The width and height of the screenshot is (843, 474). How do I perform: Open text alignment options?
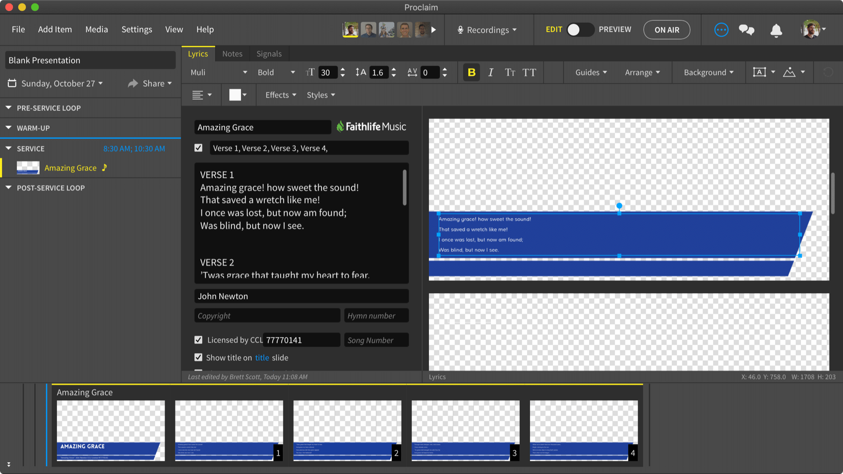tap(202, 95)
